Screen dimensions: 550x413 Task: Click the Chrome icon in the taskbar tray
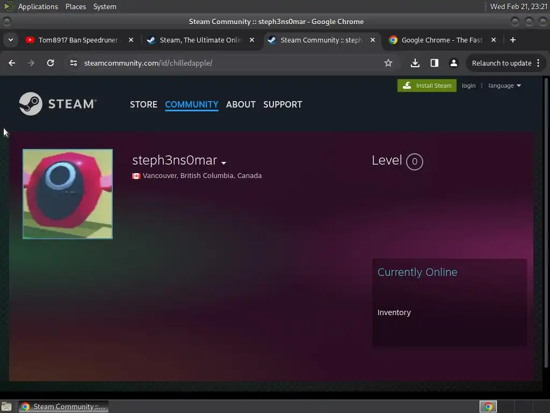(488, 407)
